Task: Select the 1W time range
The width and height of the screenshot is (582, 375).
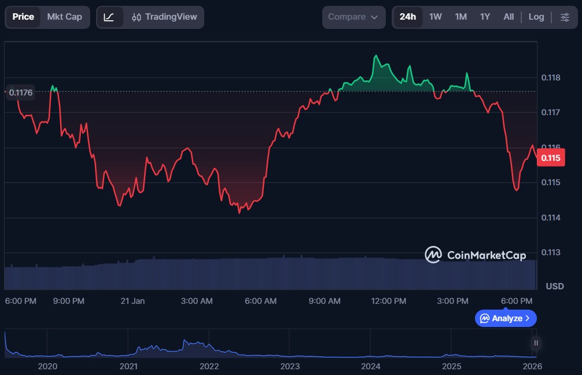Action: click(x=436, y=17)
